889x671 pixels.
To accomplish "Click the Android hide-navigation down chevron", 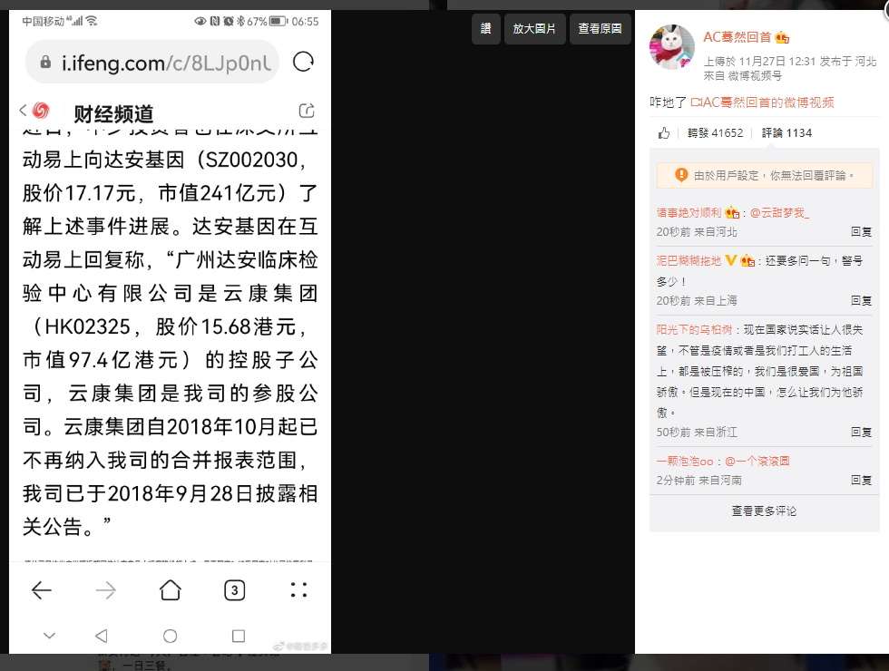I will (49, 636).
